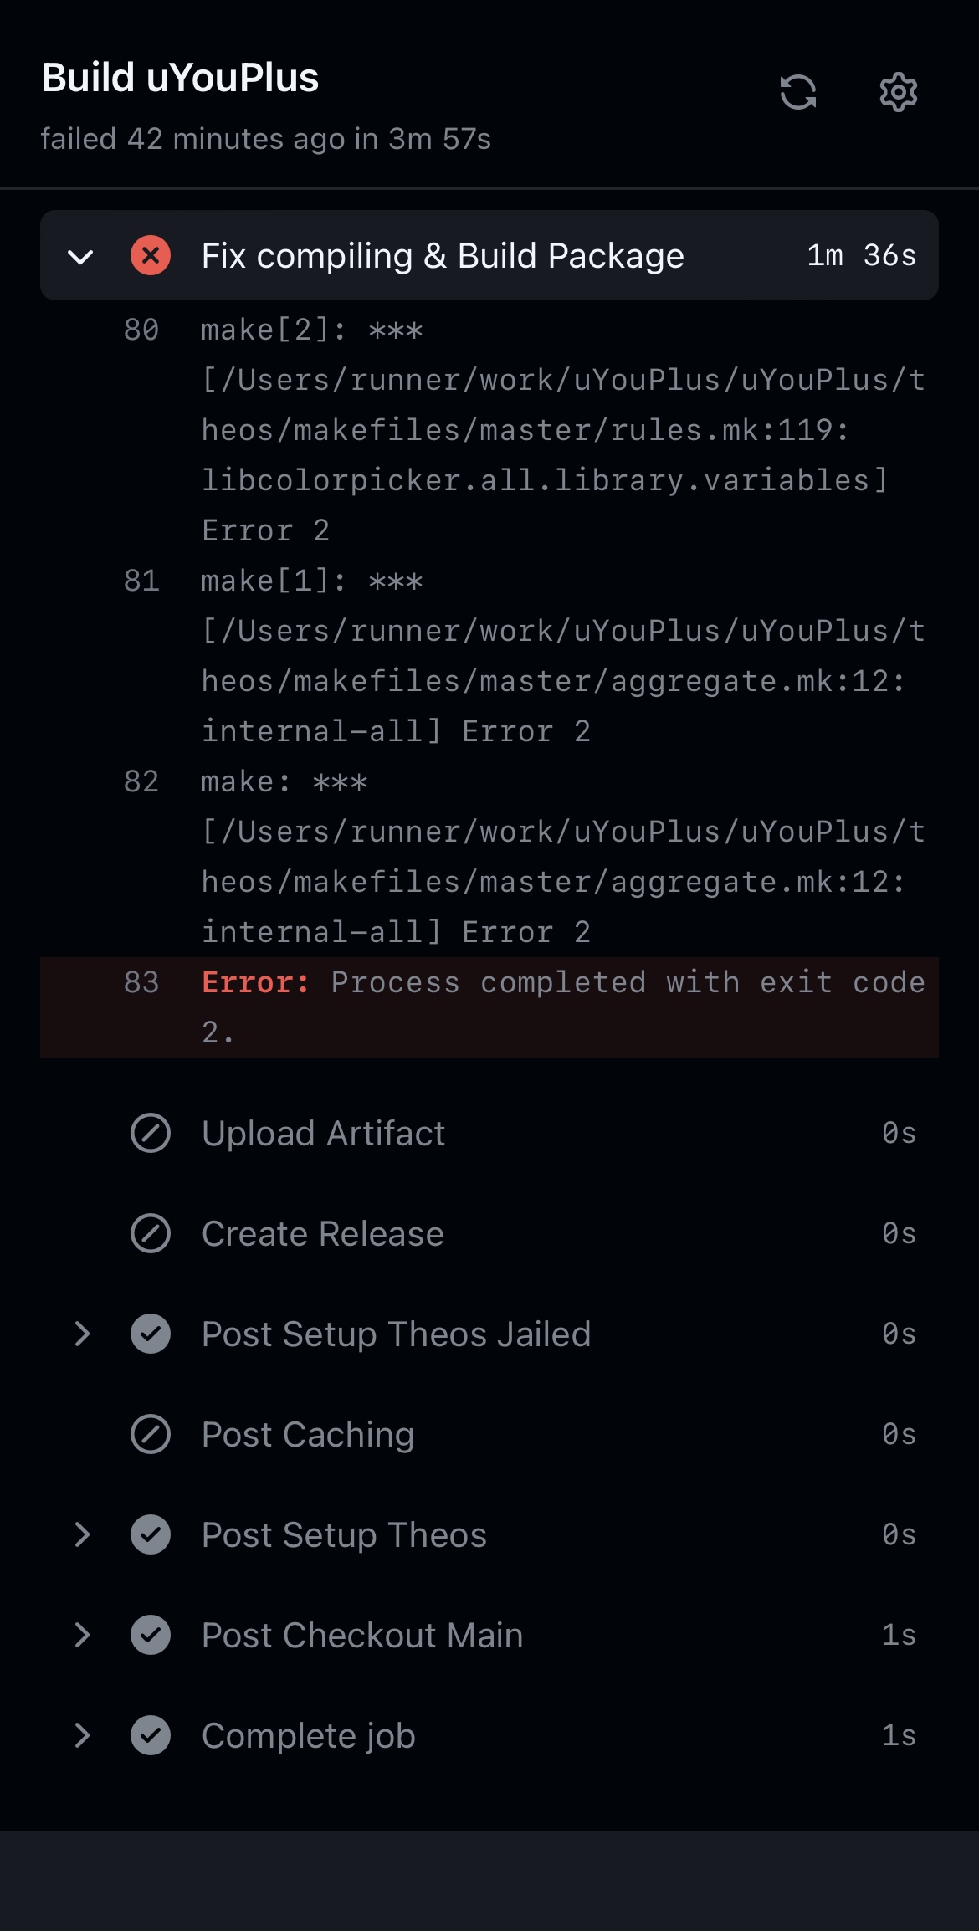This screenshot has width=979, height=1931.
Task: Expand the Post Setup Theos step
Action: (81, 1534)
